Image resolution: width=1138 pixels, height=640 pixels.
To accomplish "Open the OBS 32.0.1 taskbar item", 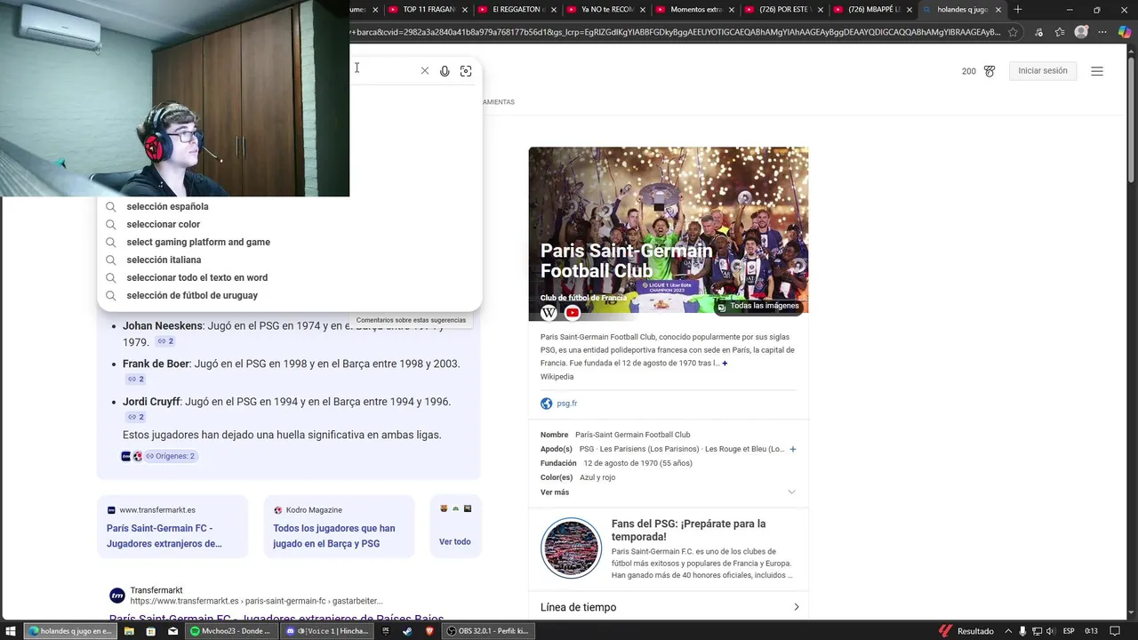I will pyautogui.click(x=488, y=631).
